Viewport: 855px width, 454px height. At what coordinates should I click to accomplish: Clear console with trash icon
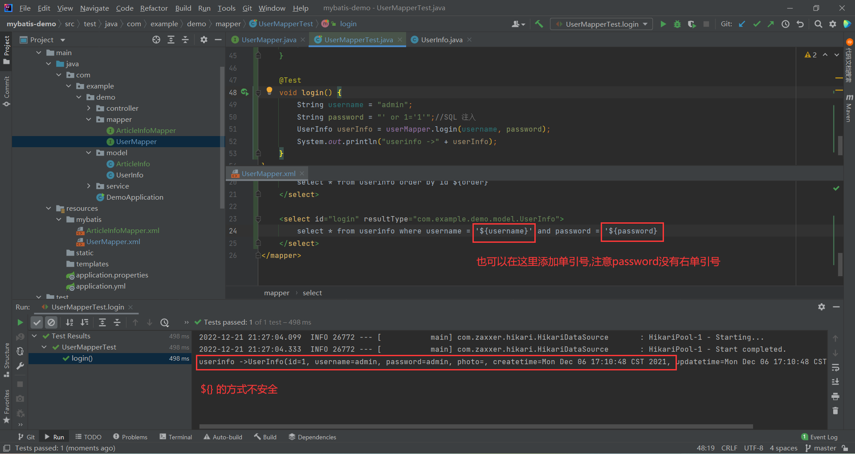click(x=835, y=410)
